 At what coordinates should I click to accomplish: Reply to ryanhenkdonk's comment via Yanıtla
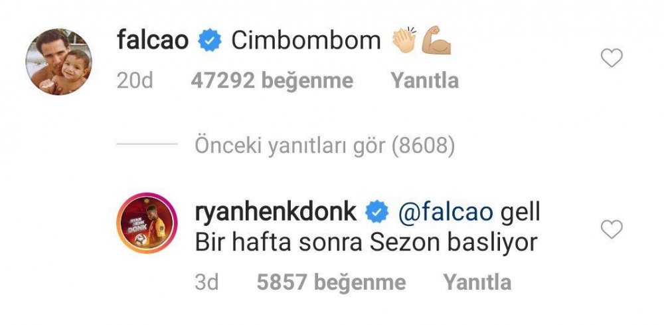click(x=477, y=282)
